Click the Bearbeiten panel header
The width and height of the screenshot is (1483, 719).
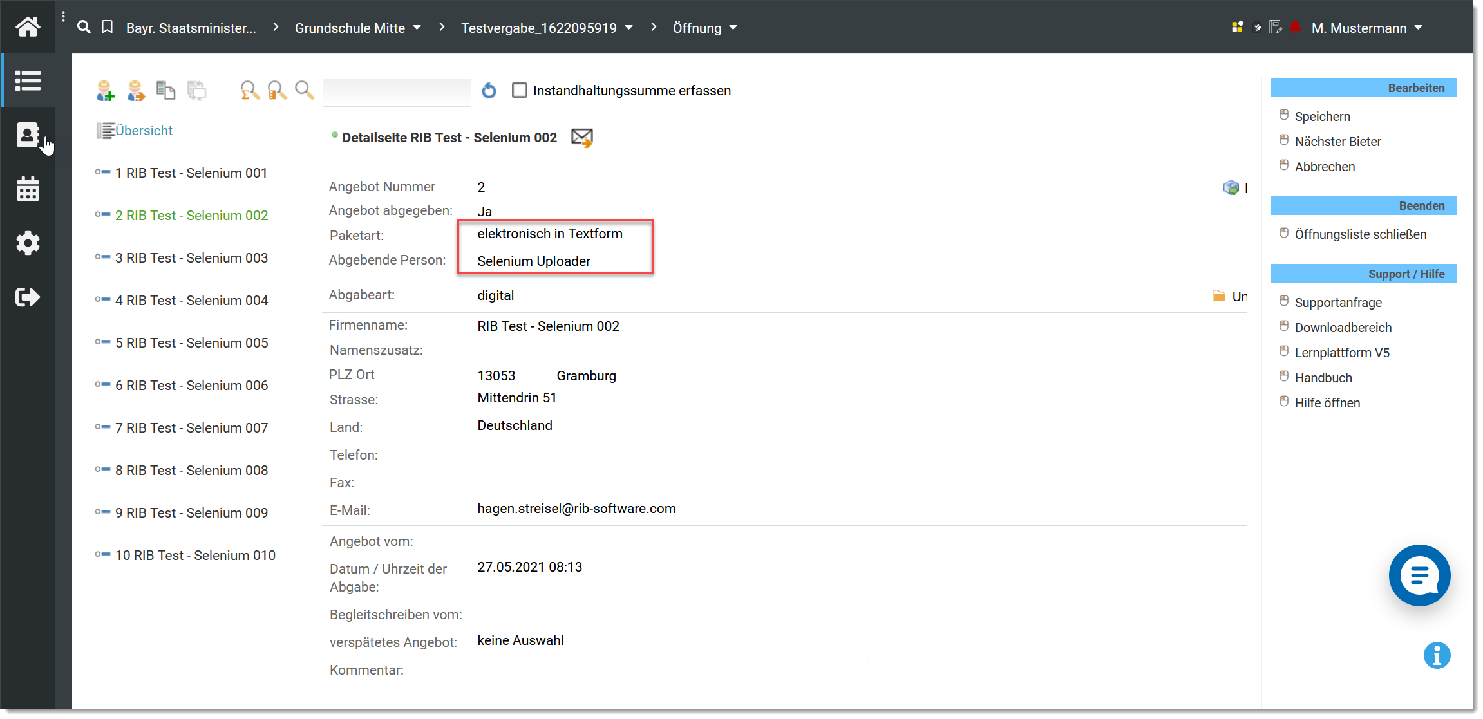point(1363,88)
